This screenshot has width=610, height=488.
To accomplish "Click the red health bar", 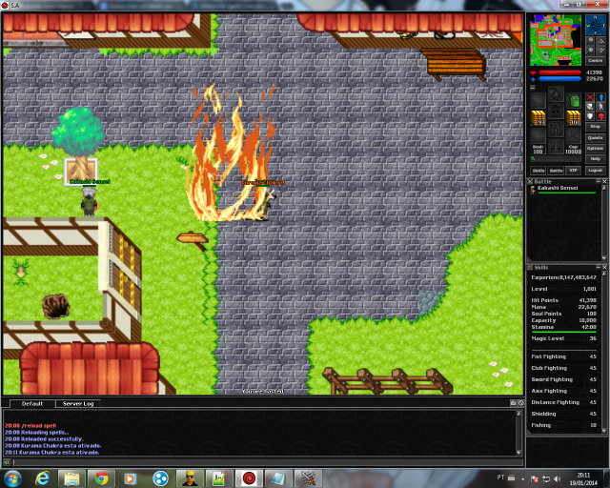I will 559,72.
